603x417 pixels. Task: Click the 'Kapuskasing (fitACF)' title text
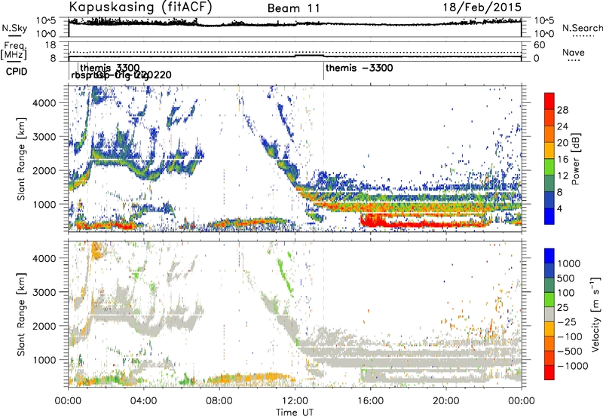coord(140,7)
